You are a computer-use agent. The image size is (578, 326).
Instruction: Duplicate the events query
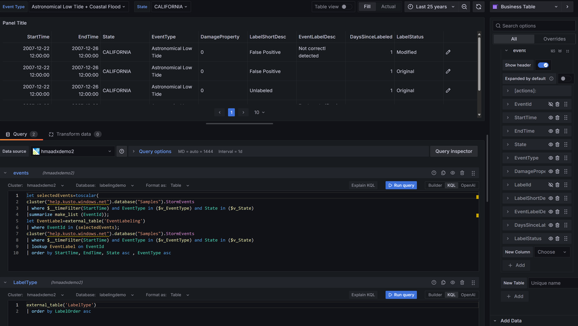click(443, 173)
